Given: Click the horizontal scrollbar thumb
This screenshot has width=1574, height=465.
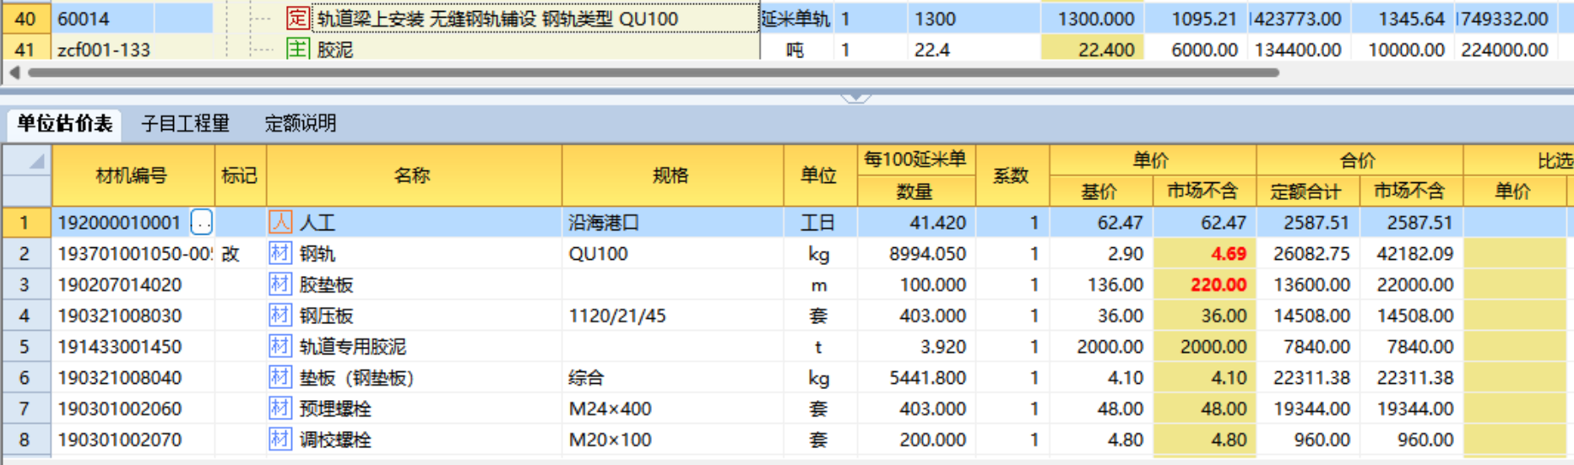Looking at the screenshot, I should pos(653,73).
